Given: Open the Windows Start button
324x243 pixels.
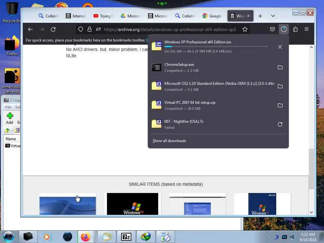Looking at the screenshot, I should (x=9, y=237).
